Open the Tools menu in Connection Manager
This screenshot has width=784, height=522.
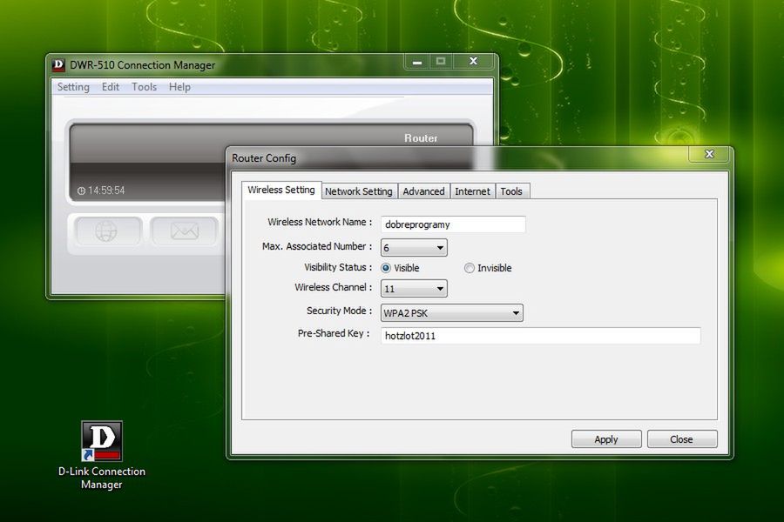click(x=144, y=87)
